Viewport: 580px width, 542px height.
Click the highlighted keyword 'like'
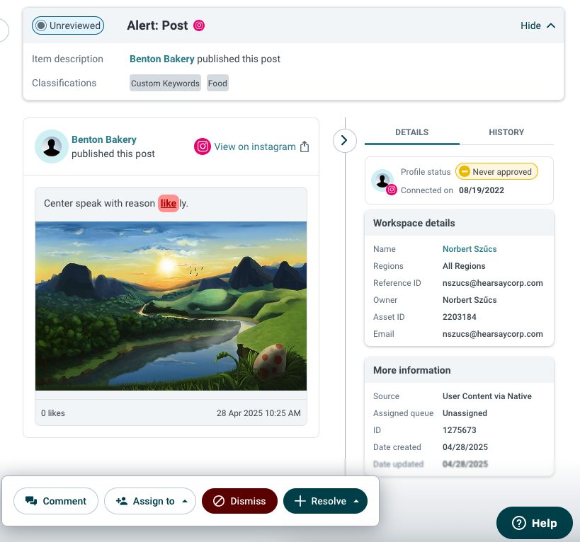click(169, 203)
